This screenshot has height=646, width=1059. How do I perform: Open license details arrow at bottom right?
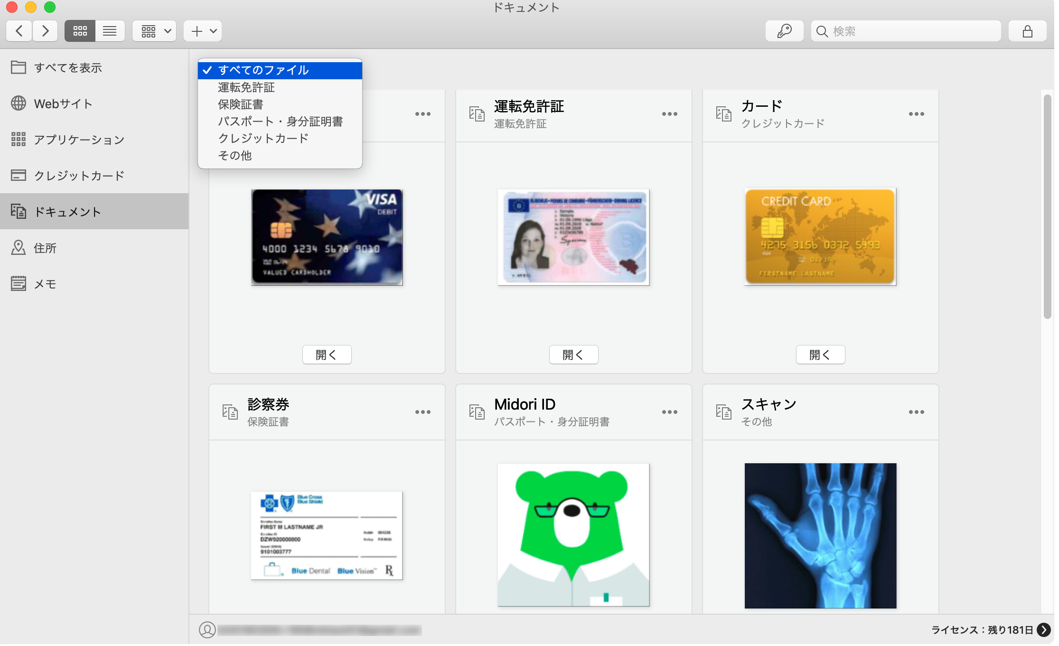point(1043,630)
